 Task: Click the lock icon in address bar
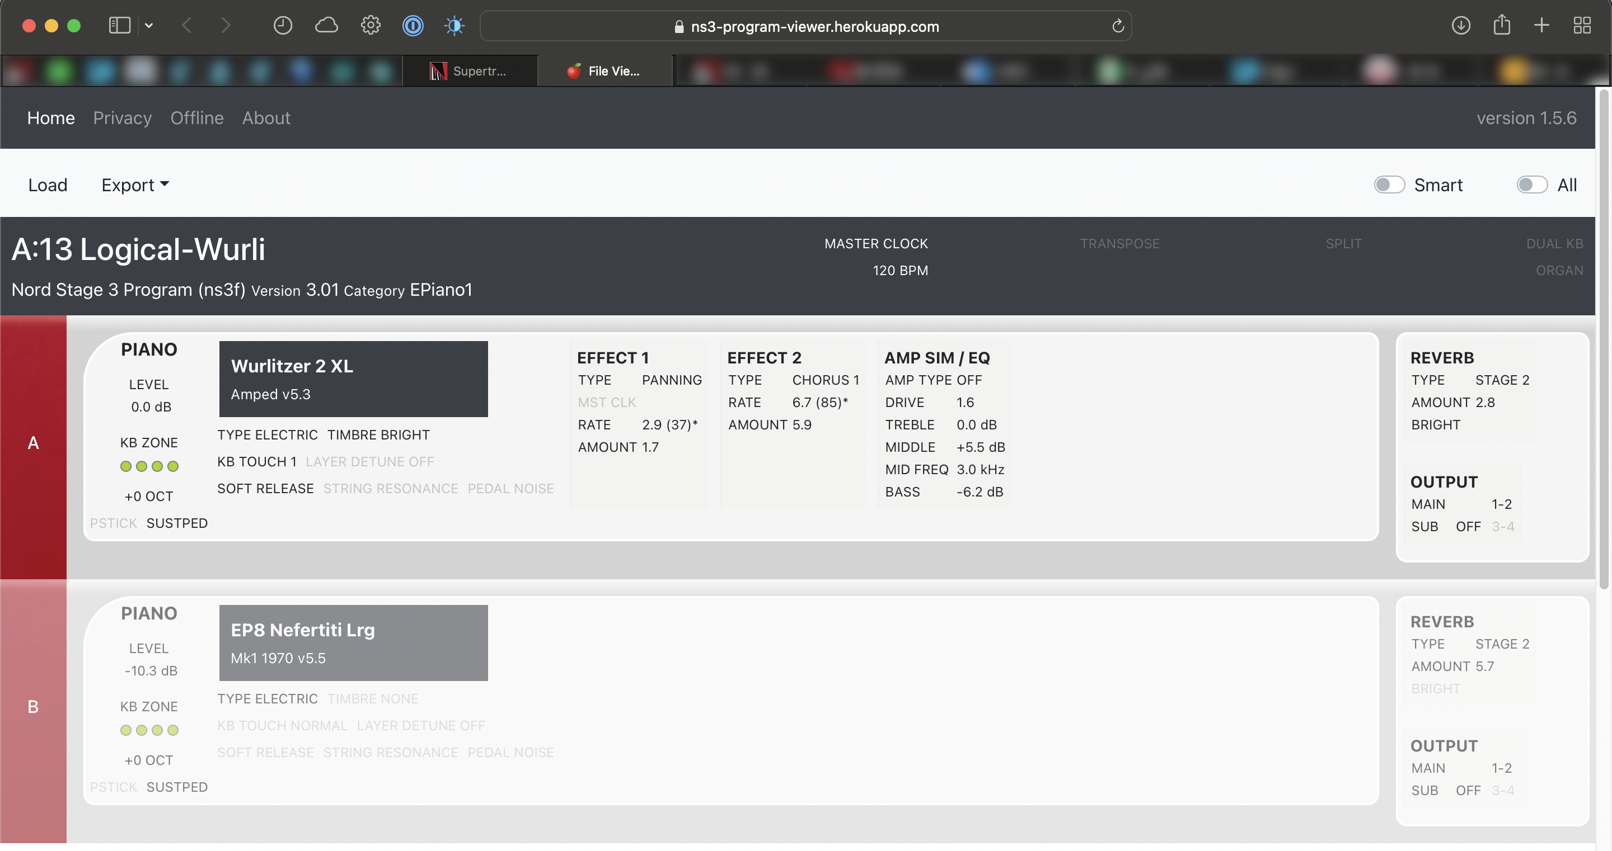point(679,26)
